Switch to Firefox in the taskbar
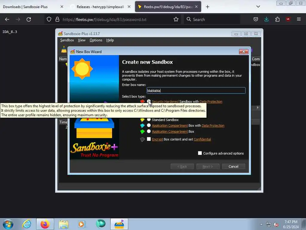This screenshot has height=230, width=306. click(45, 224)
